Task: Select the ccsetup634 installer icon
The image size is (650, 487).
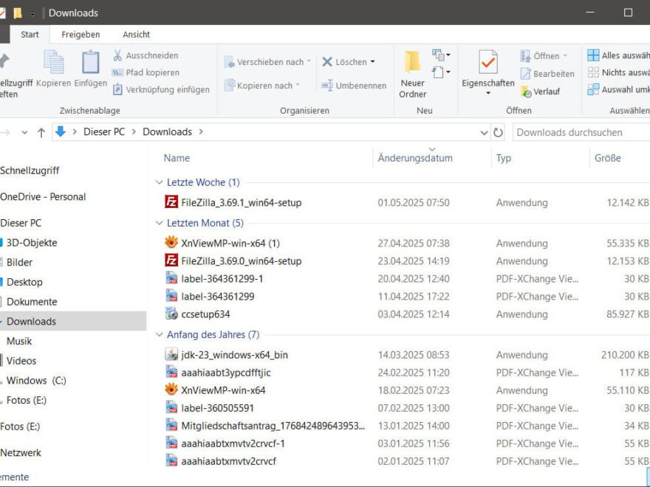Action: [x=171, y=314]
